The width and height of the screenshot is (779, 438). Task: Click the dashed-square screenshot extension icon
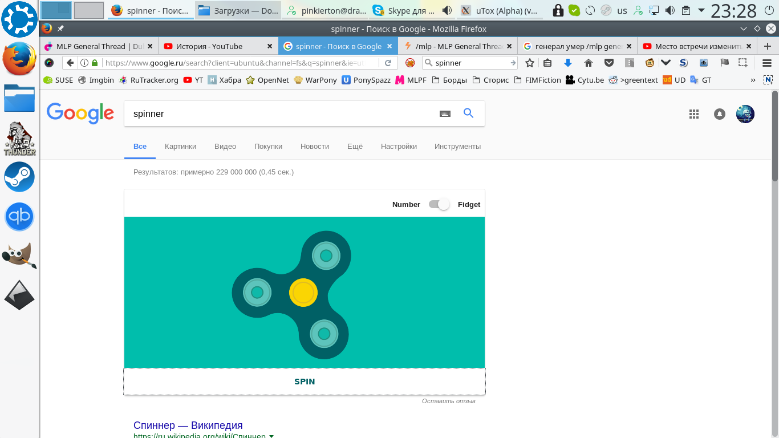743,63
